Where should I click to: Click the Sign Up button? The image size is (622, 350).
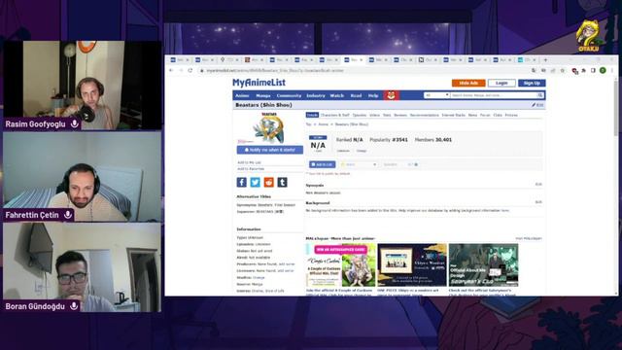[x=532, y=83]
